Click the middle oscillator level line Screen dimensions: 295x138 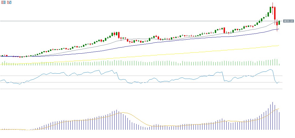coord(137,82)
